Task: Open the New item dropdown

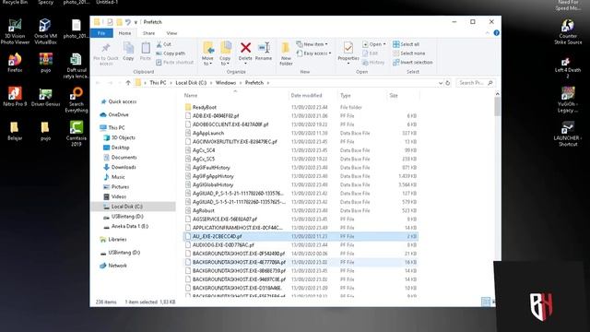Action: click(312, 44)
